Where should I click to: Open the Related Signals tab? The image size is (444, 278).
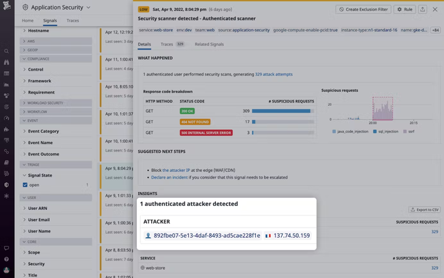click(x=209, y=44)
